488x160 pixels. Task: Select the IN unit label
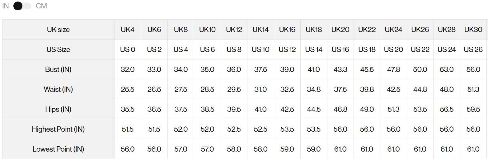[x=6, y=6]
